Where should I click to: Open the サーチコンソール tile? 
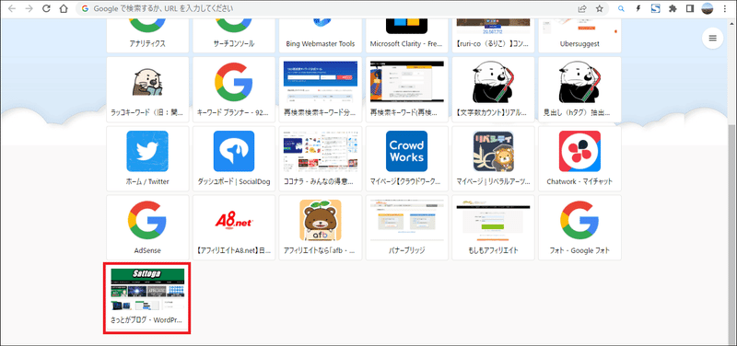(x=234, y=36)
